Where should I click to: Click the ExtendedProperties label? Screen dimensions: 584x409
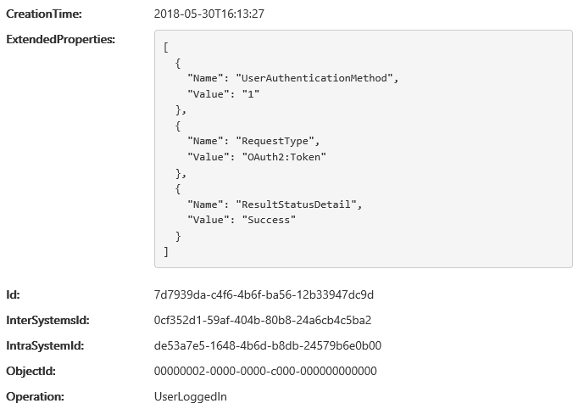(61, 39)
